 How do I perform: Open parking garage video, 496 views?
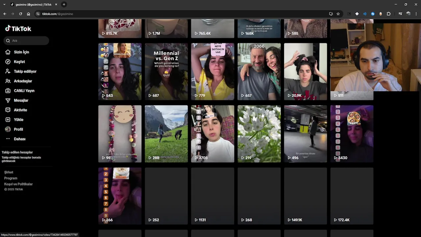[306, 134]
